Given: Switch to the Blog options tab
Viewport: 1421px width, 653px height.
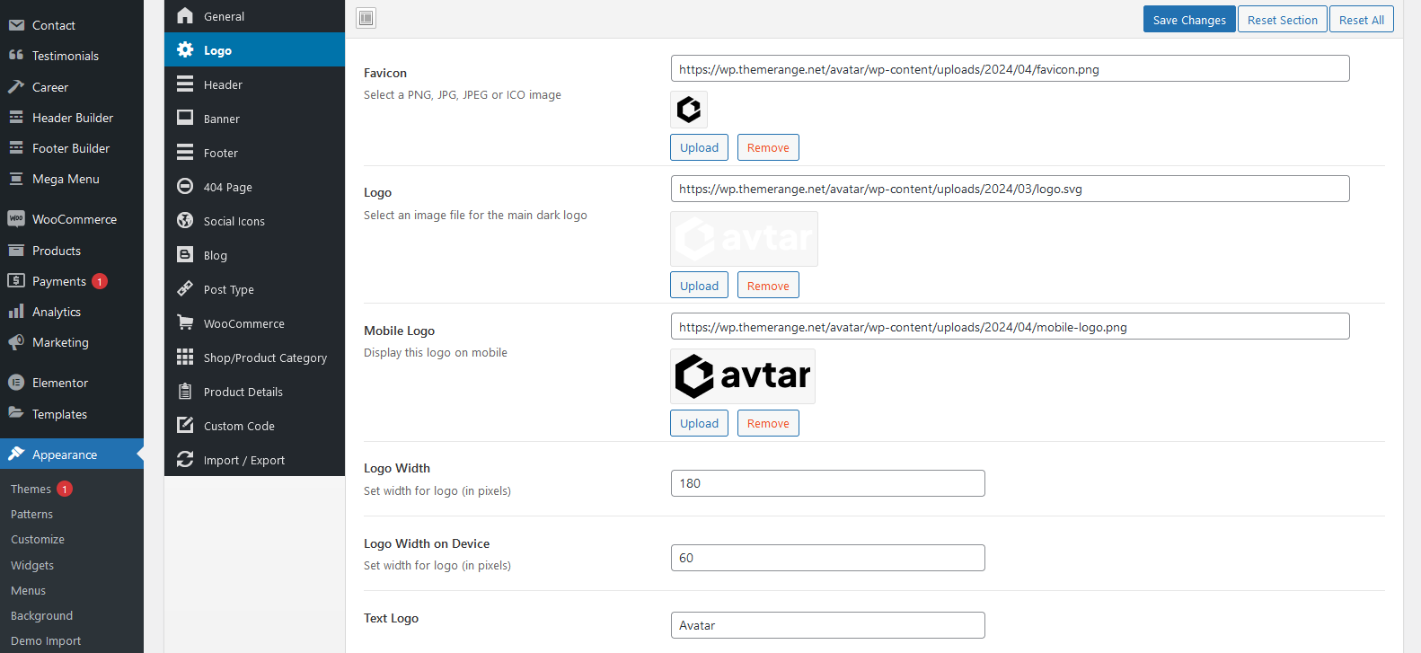Looking at the screenshot, I should (254, 255).
